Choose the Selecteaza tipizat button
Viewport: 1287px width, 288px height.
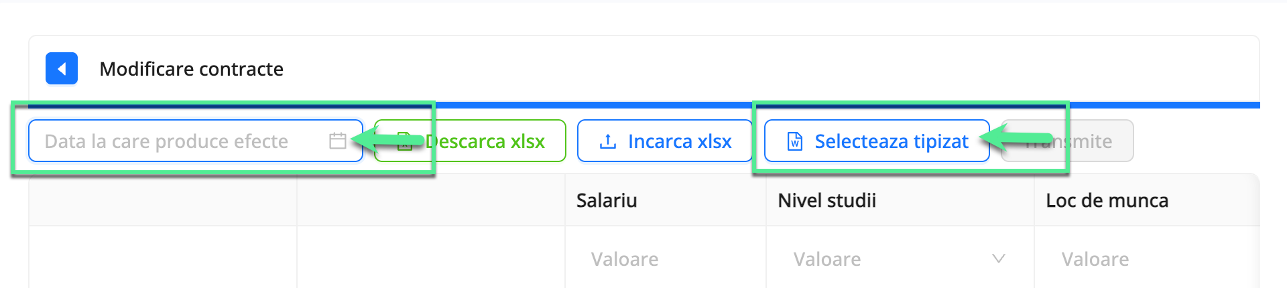click(877, 141)
